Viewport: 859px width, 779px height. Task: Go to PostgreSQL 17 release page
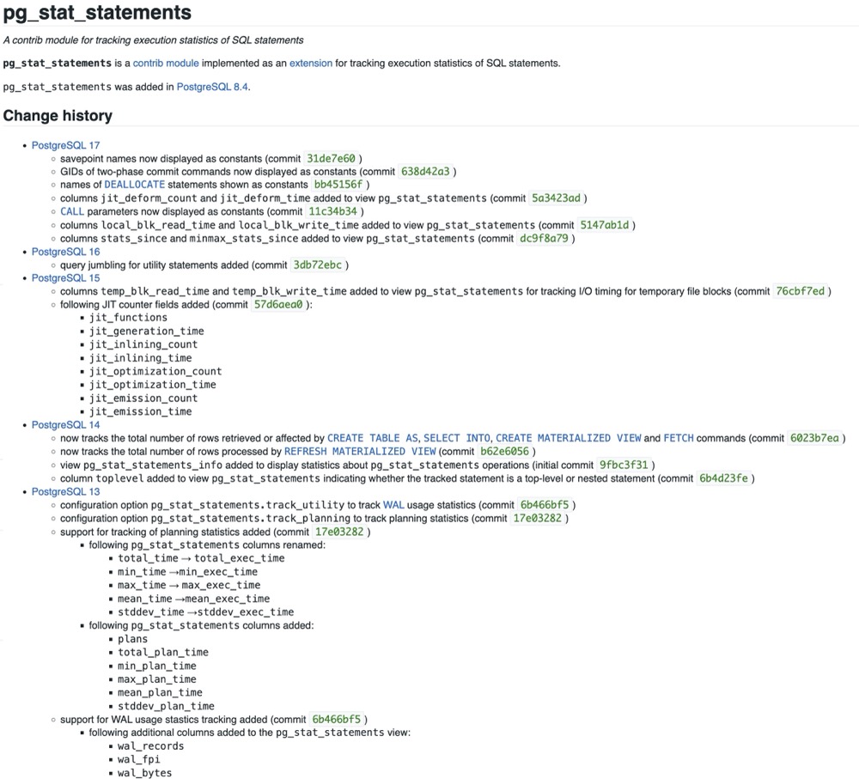[x=66, y=145]
